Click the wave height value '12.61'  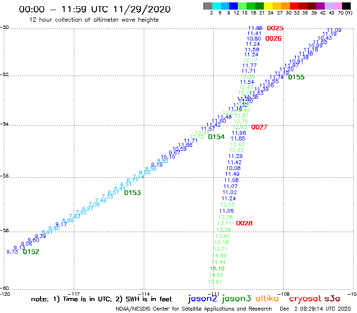point(215,282)
